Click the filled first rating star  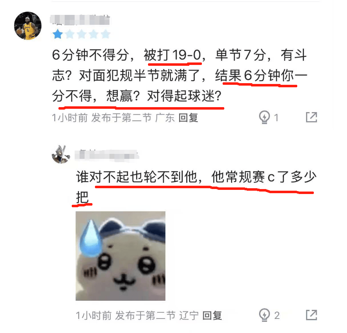tap(58, 34)
